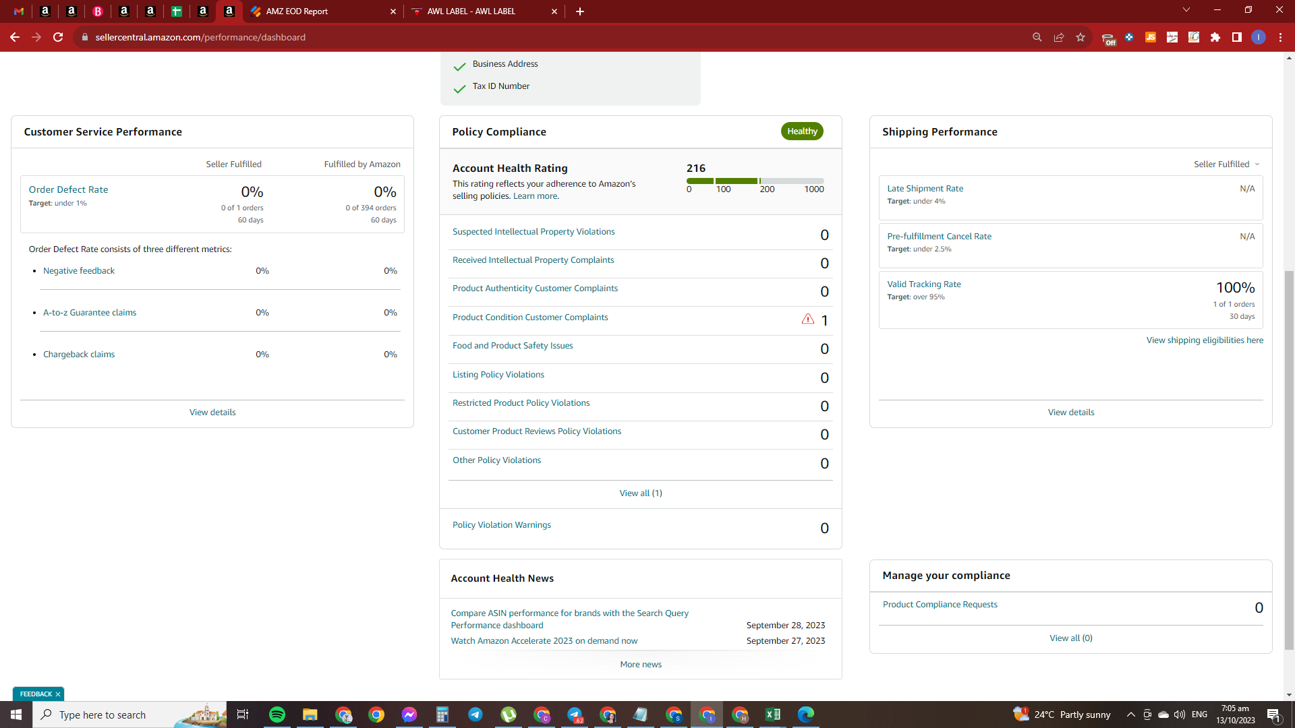Open Restricted Product Policy Violations
Viewport: 1295px width, 728px height.
pos(521,403)
